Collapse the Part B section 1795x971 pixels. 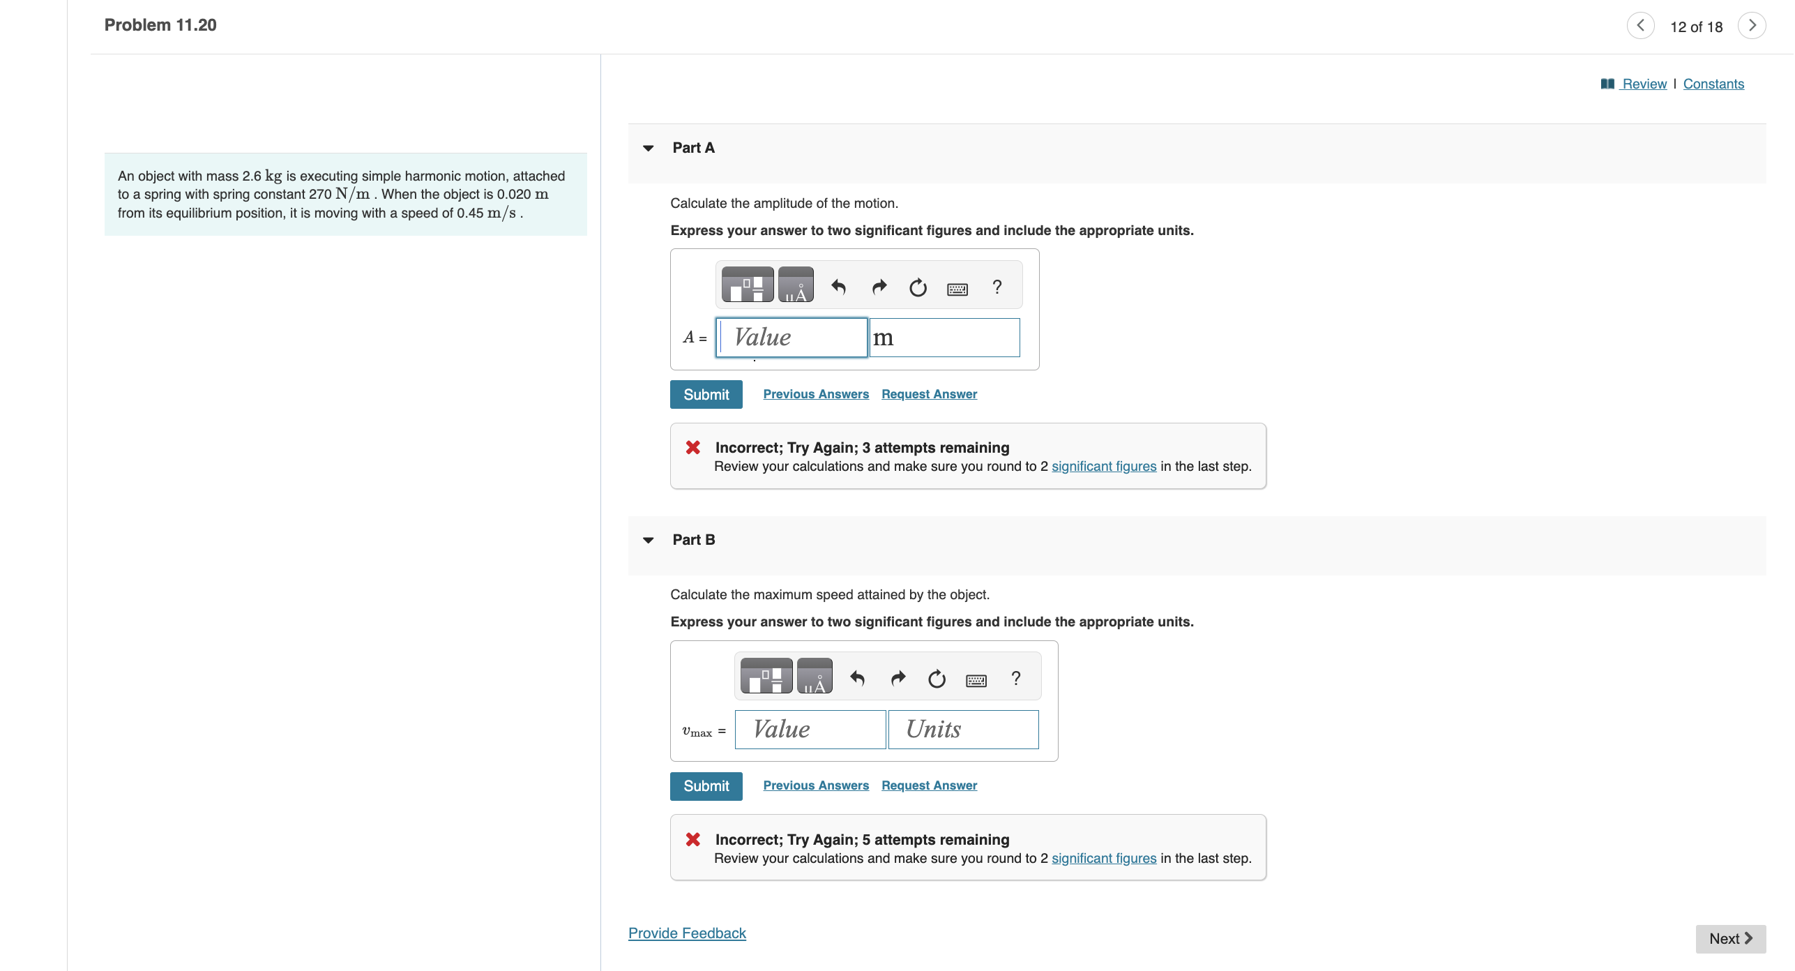(649, 540)
